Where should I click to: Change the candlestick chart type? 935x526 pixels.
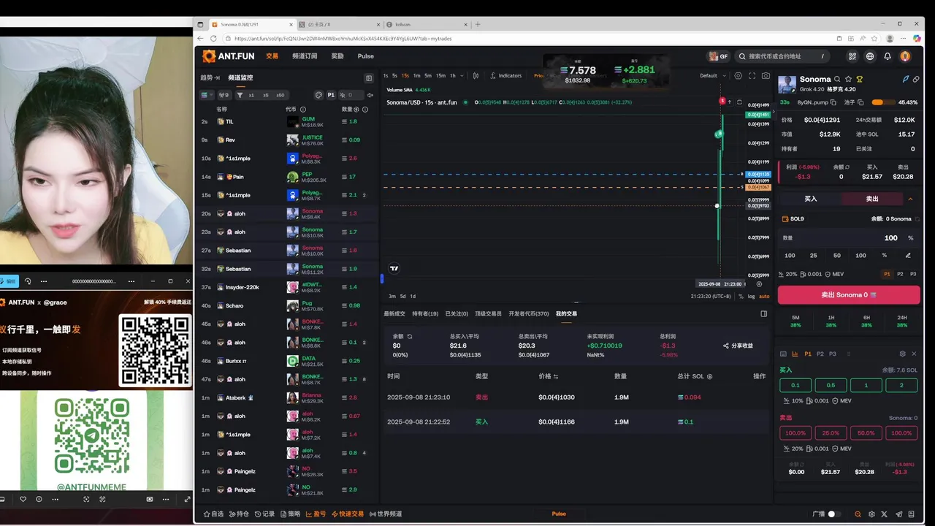pos(476,75)
